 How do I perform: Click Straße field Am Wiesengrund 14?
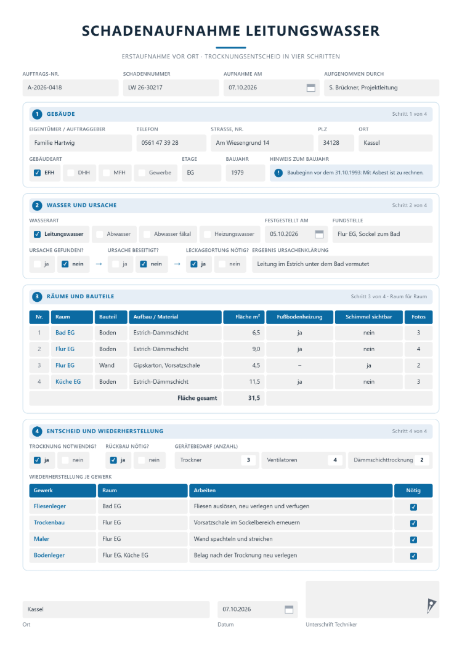(262, 143)
